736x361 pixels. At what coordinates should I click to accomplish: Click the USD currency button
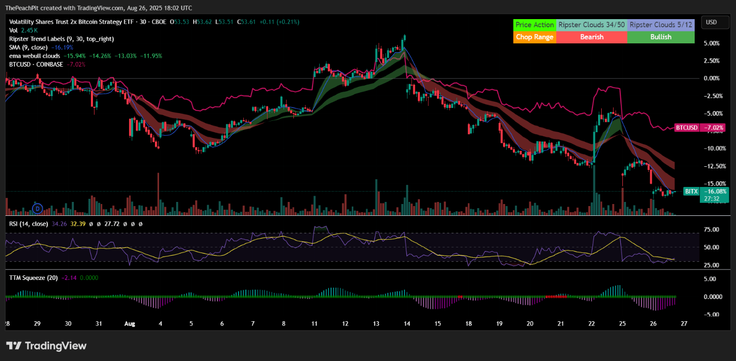click(715, 22)
